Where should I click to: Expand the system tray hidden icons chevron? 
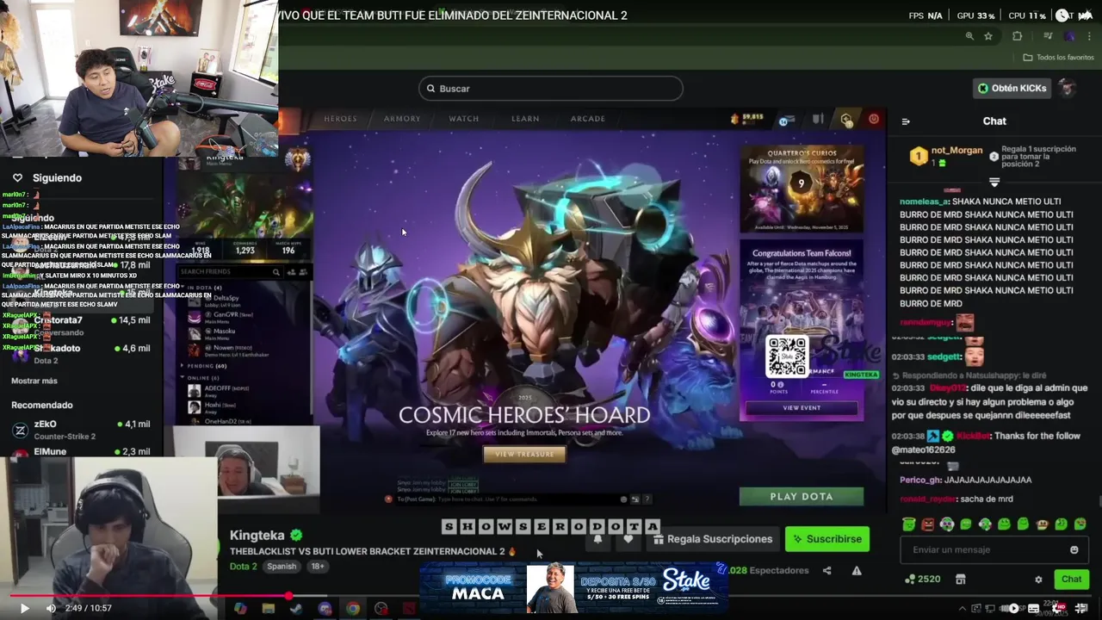coord(963,609)
